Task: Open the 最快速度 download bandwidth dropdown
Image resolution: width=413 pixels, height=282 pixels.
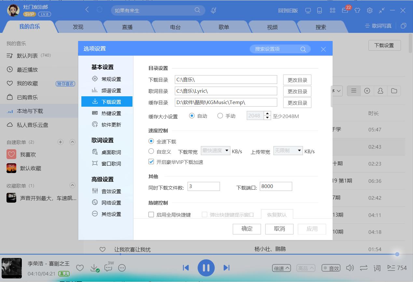Action: point(215,151)
